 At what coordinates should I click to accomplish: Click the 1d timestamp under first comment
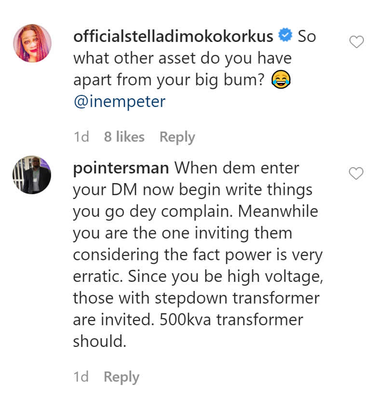coord(81,137)
